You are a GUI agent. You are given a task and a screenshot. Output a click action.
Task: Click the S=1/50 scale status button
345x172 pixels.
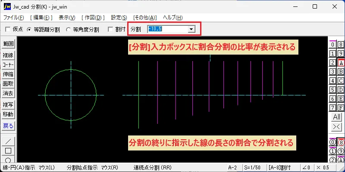tap(254, 168)
